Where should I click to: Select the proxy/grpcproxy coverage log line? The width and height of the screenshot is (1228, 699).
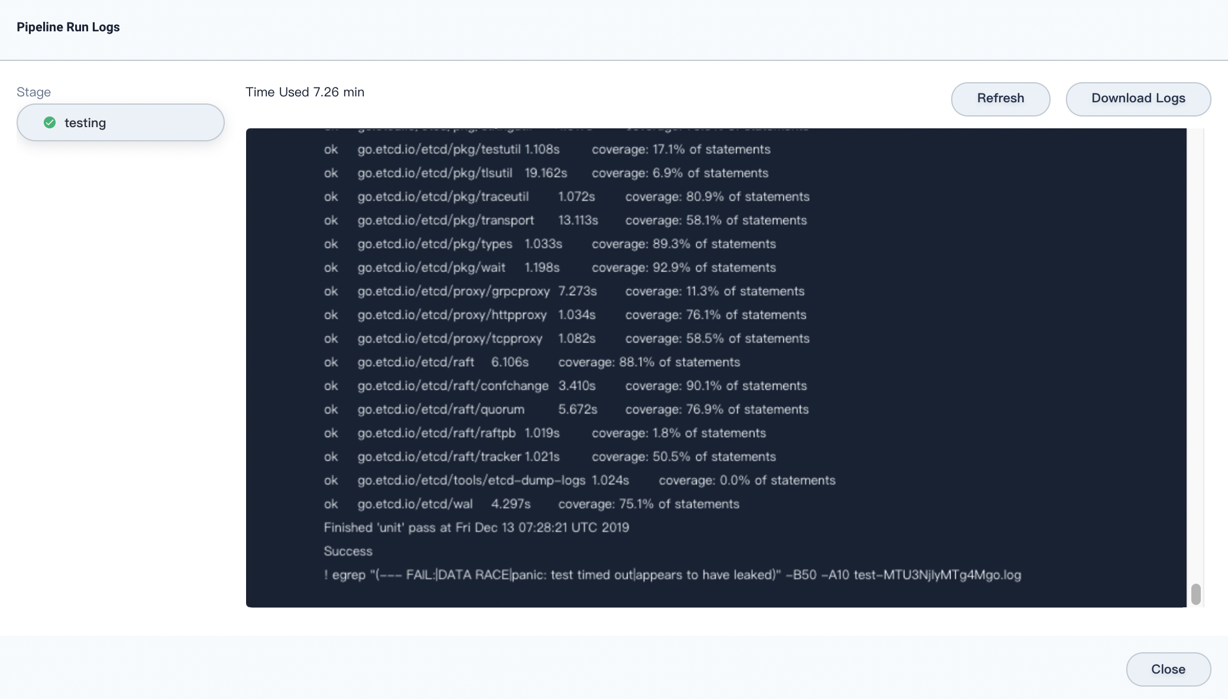coord(564,291)
